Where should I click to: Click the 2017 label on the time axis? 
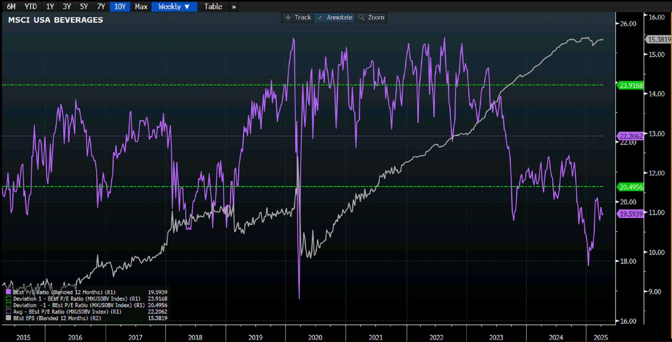pyautogui.click(x=135, y=337)
